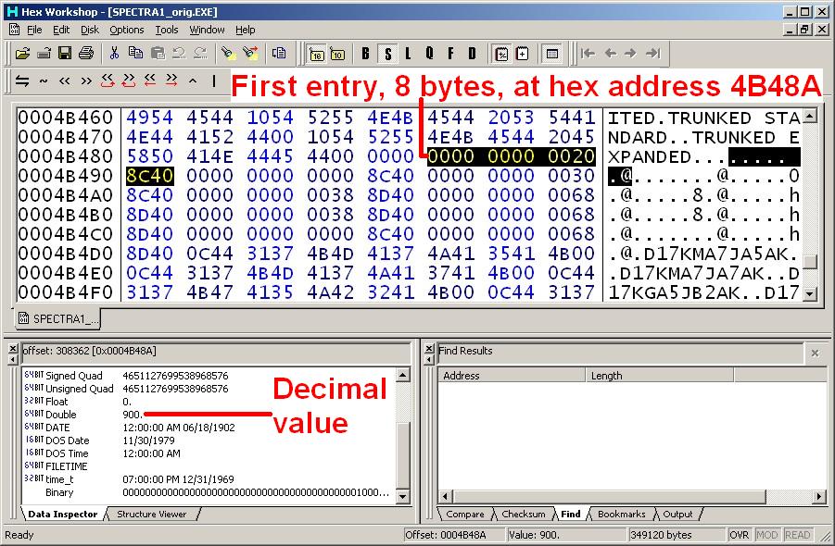The height and width of the screenshot is (546, 835).
Task: Open the Window menu
Action: point(207,30)
